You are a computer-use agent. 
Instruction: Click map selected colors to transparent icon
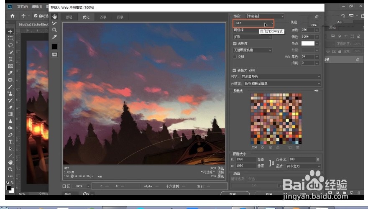(263, 148)
